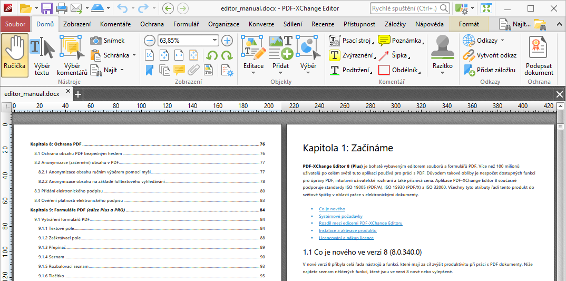This screenshot has width=566, height=281.
Task: Set actual size 1:1 zoom
Action: [149, 55]
